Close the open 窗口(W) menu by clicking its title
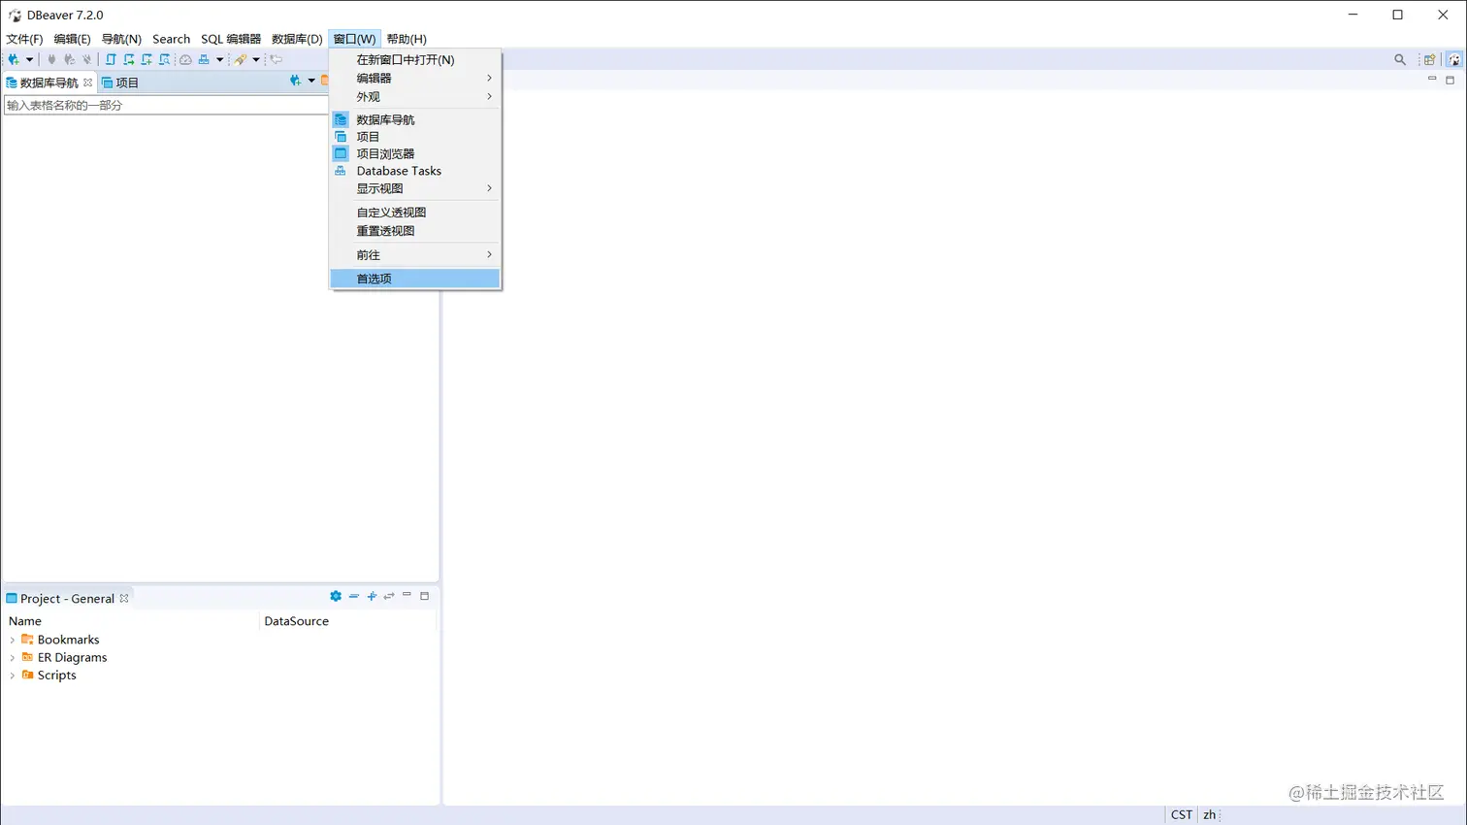This screenshot has height=825, width=1467. coord(354,39)
